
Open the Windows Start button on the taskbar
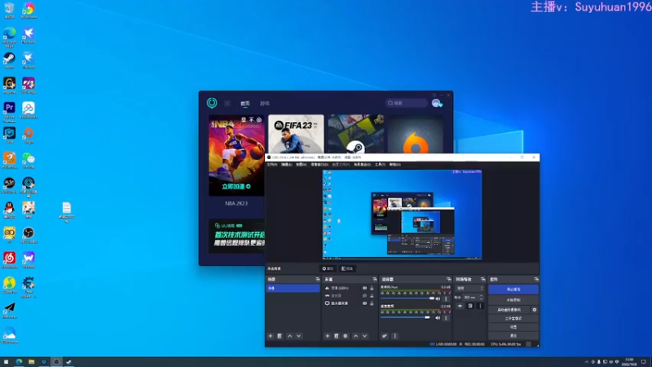tap(6, 362)
